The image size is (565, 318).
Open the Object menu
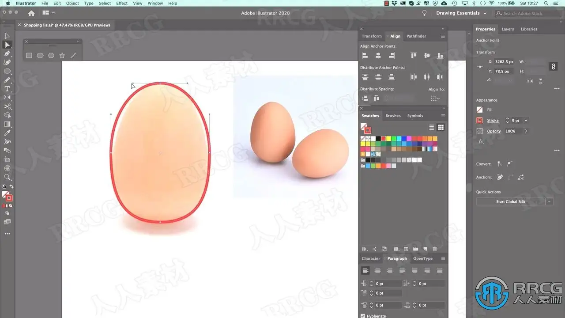72,3
